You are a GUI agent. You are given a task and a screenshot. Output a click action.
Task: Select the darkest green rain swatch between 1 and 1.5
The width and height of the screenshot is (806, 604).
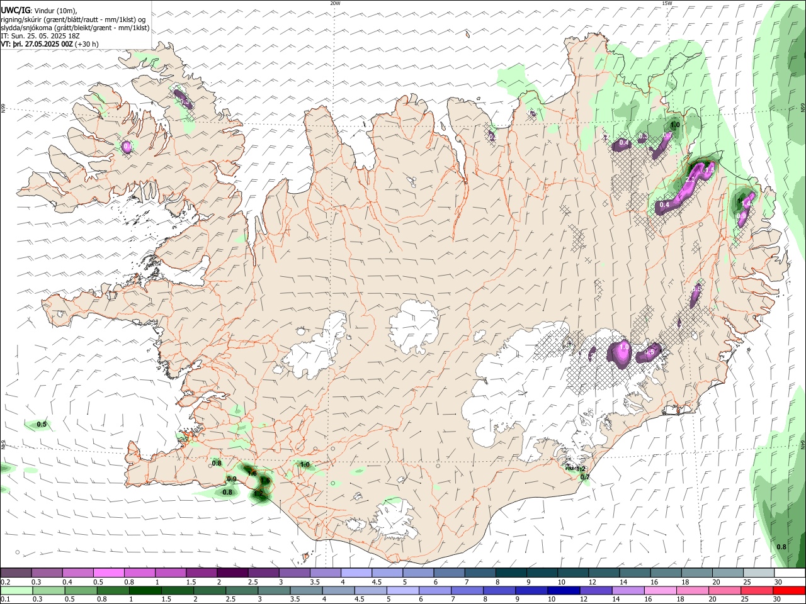[145, 590]
